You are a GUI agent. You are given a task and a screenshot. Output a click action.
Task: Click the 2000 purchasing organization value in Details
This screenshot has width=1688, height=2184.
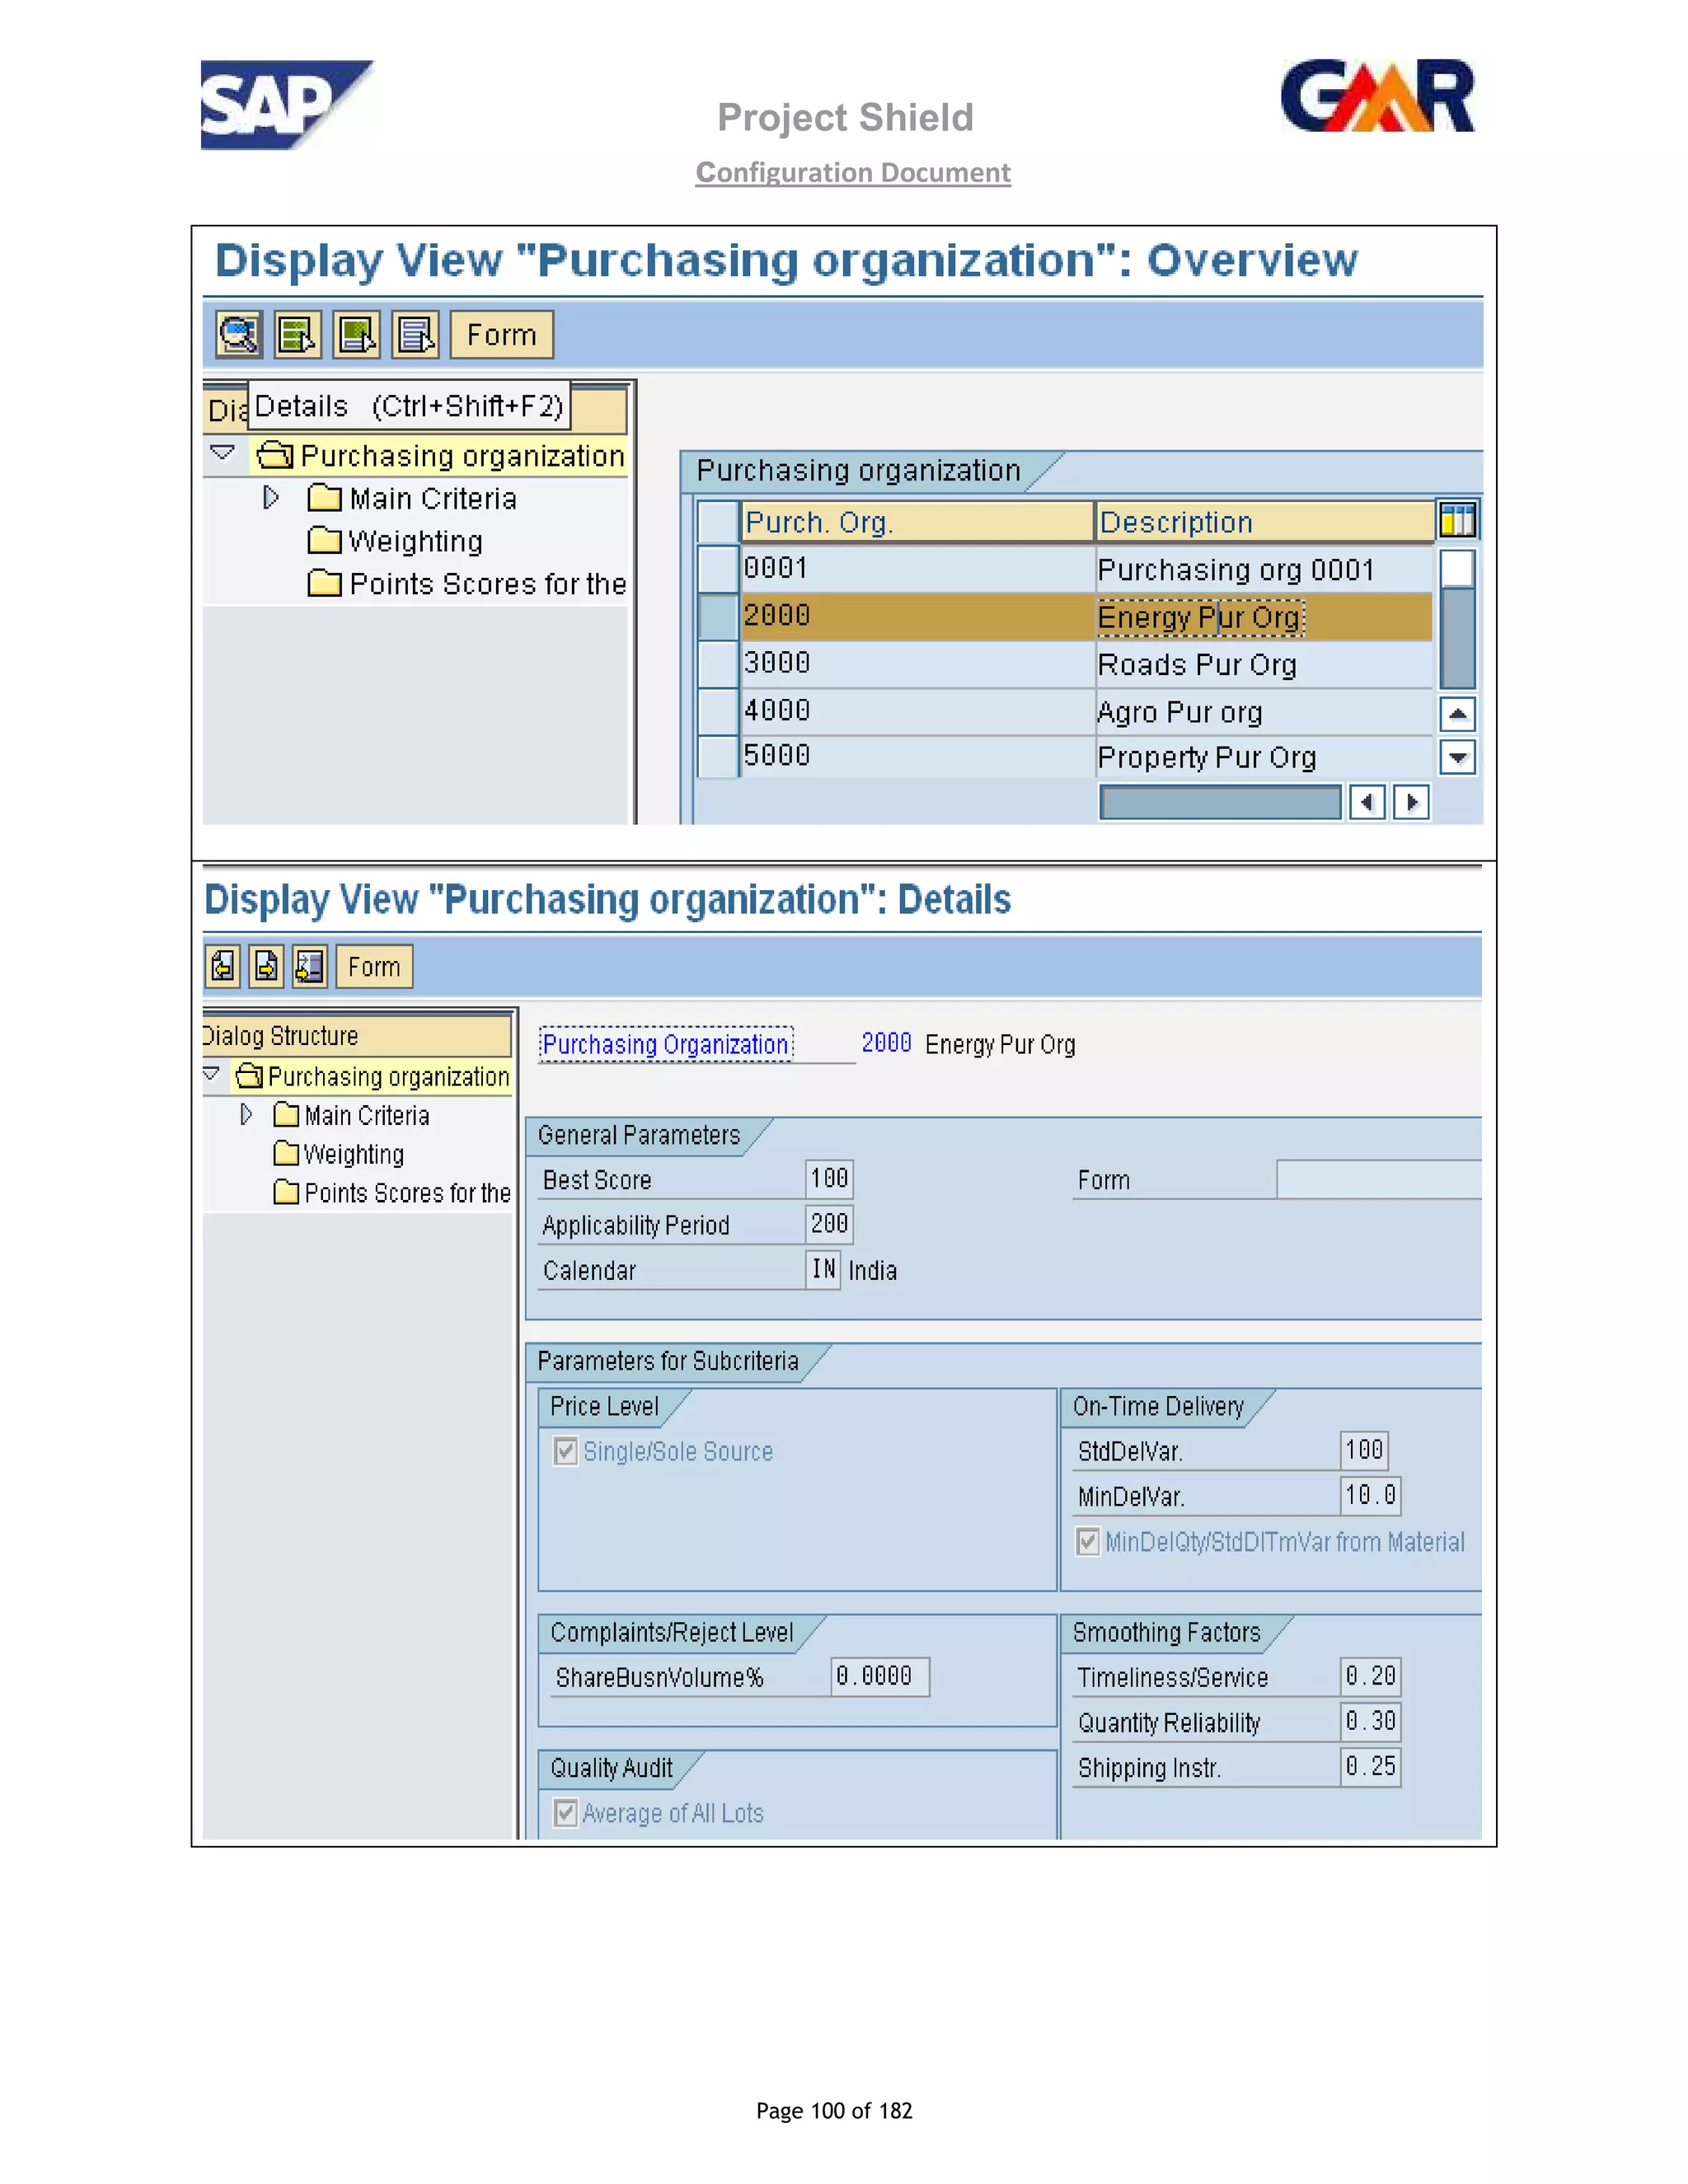click(886, 1043)
